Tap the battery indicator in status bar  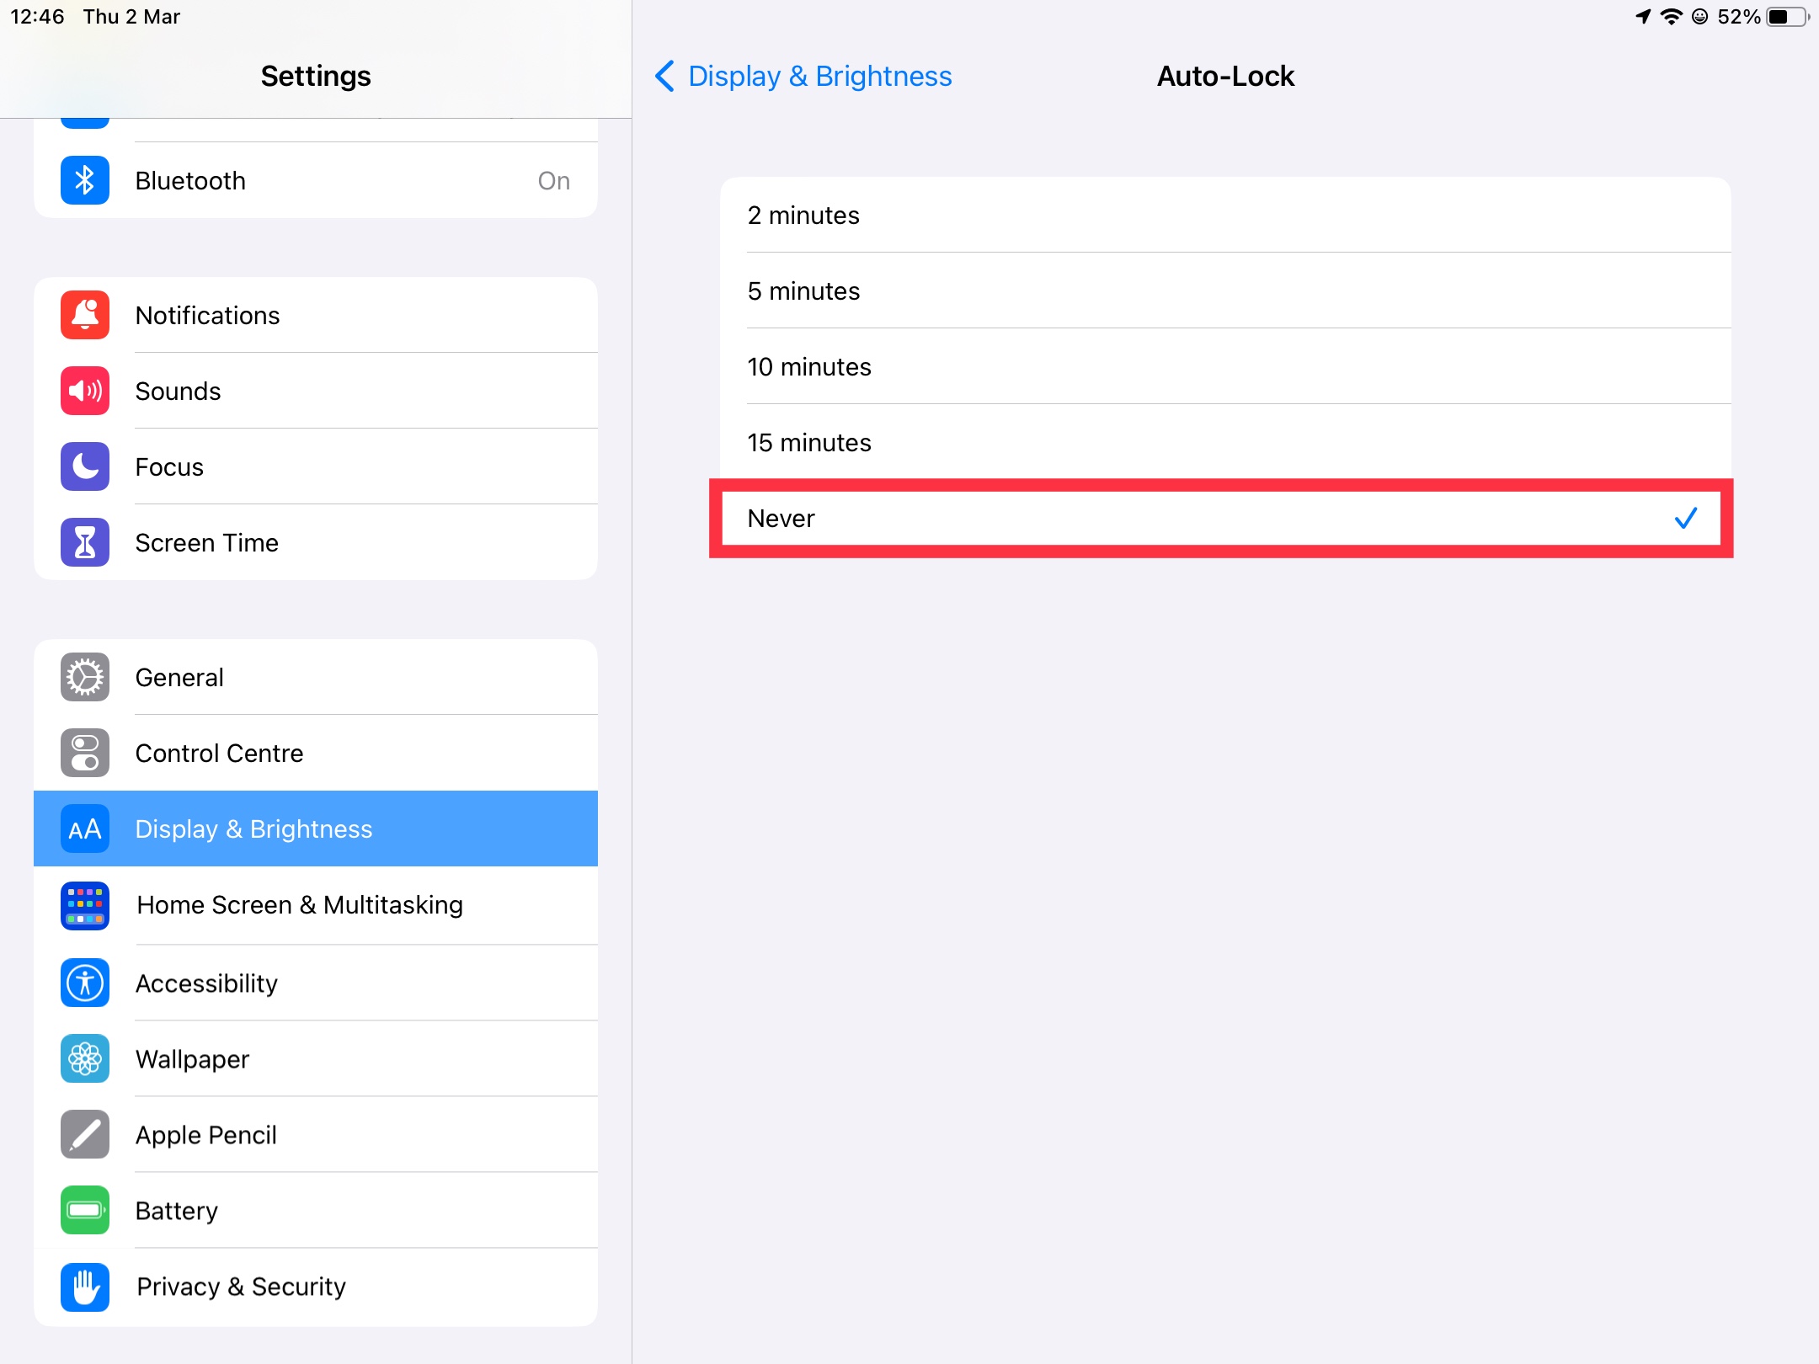1784,17
